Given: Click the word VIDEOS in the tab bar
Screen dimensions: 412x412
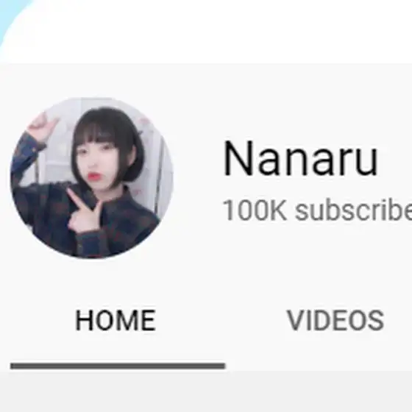Looking at the screenshot, I should click(x=335, y=320).
